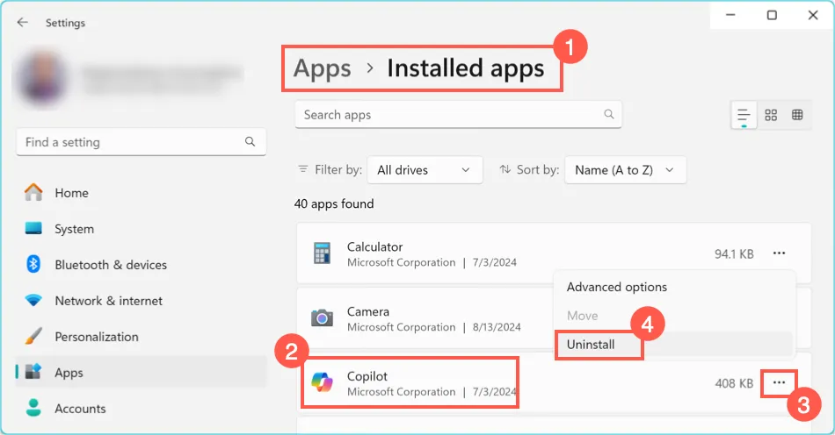
Task: Click the 40 apps found text
Action: coord(334,204)
